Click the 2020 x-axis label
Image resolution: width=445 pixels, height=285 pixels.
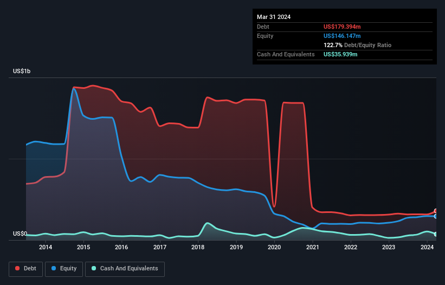coord(274,247)
